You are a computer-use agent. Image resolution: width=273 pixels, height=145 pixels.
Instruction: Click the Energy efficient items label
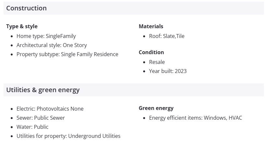coord(175,118)
